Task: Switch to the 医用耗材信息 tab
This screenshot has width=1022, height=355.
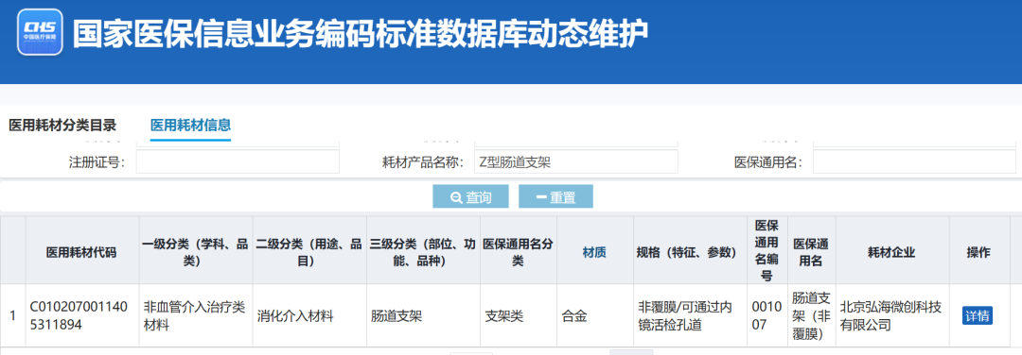Action: [x=190, y=125]
